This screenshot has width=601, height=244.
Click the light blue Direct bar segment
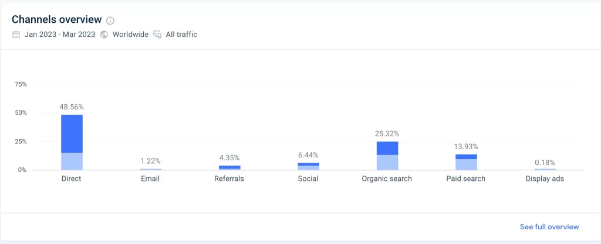click(72, 161)
